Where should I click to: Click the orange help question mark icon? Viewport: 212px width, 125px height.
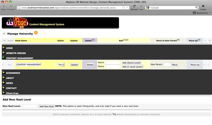pyautogui.click(x=36, y=33)
